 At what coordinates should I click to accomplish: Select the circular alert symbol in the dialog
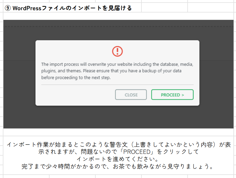117,51
